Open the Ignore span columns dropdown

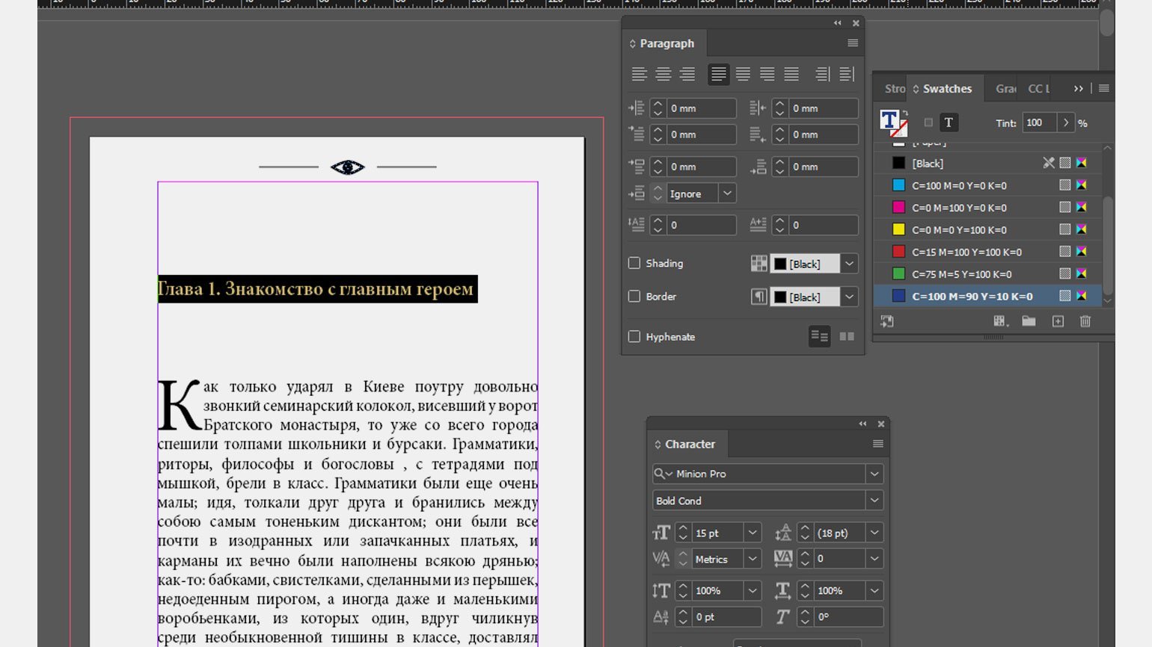pyautogui.click(x=726, y=194)
